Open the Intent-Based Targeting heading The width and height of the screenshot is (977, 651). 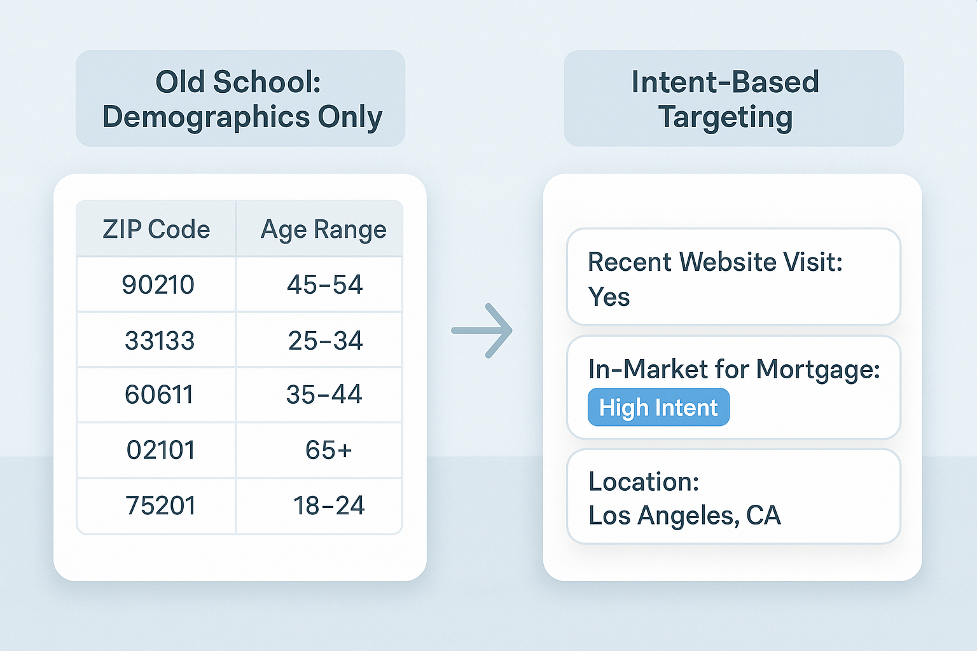[733, 99]
